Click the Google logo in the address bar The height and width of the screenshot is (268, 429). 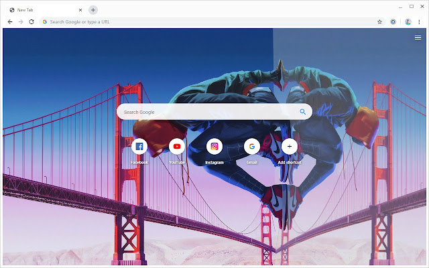coord(45,22)
